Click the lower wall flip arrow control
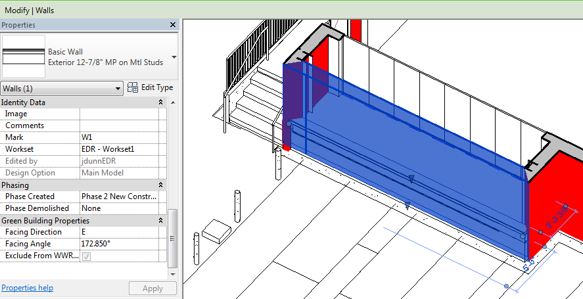Viewport: 583px width, 299px height. coord(408,206)
